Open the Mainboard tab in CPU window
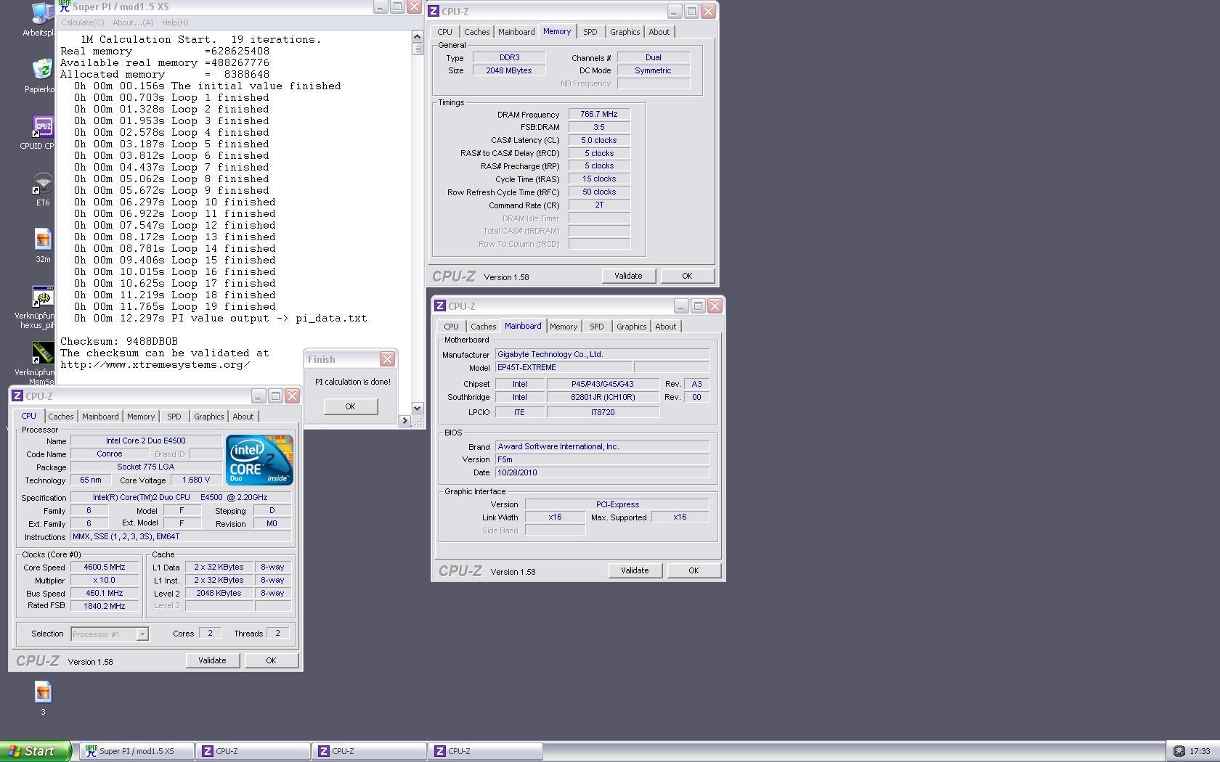Screen dimensions: 1220x762 (x=100, y=417)
